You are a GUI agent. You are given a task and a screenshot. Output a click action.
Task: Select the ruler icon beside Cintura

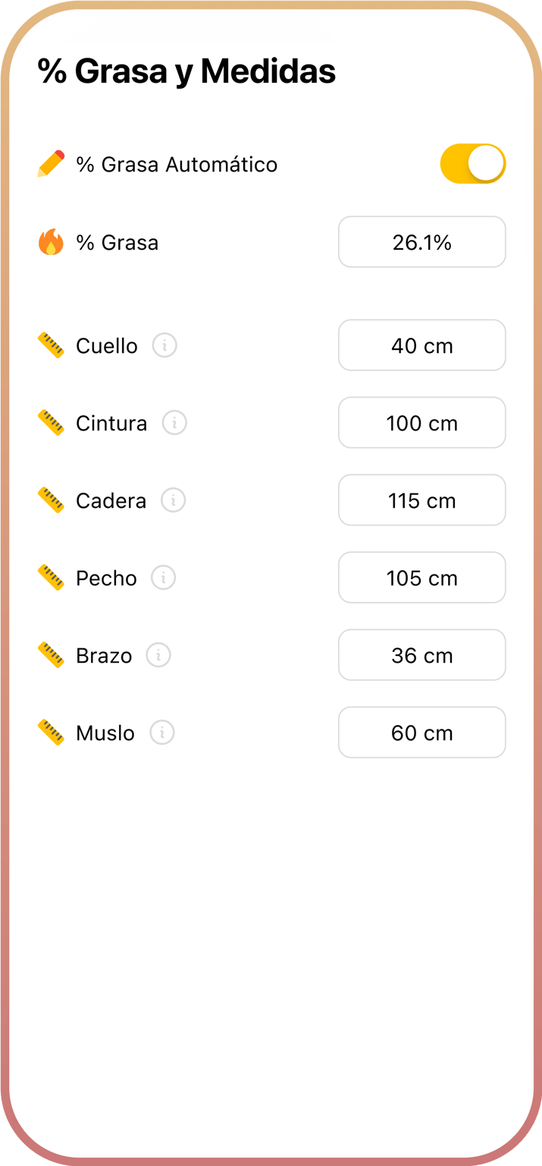[51, 423]
